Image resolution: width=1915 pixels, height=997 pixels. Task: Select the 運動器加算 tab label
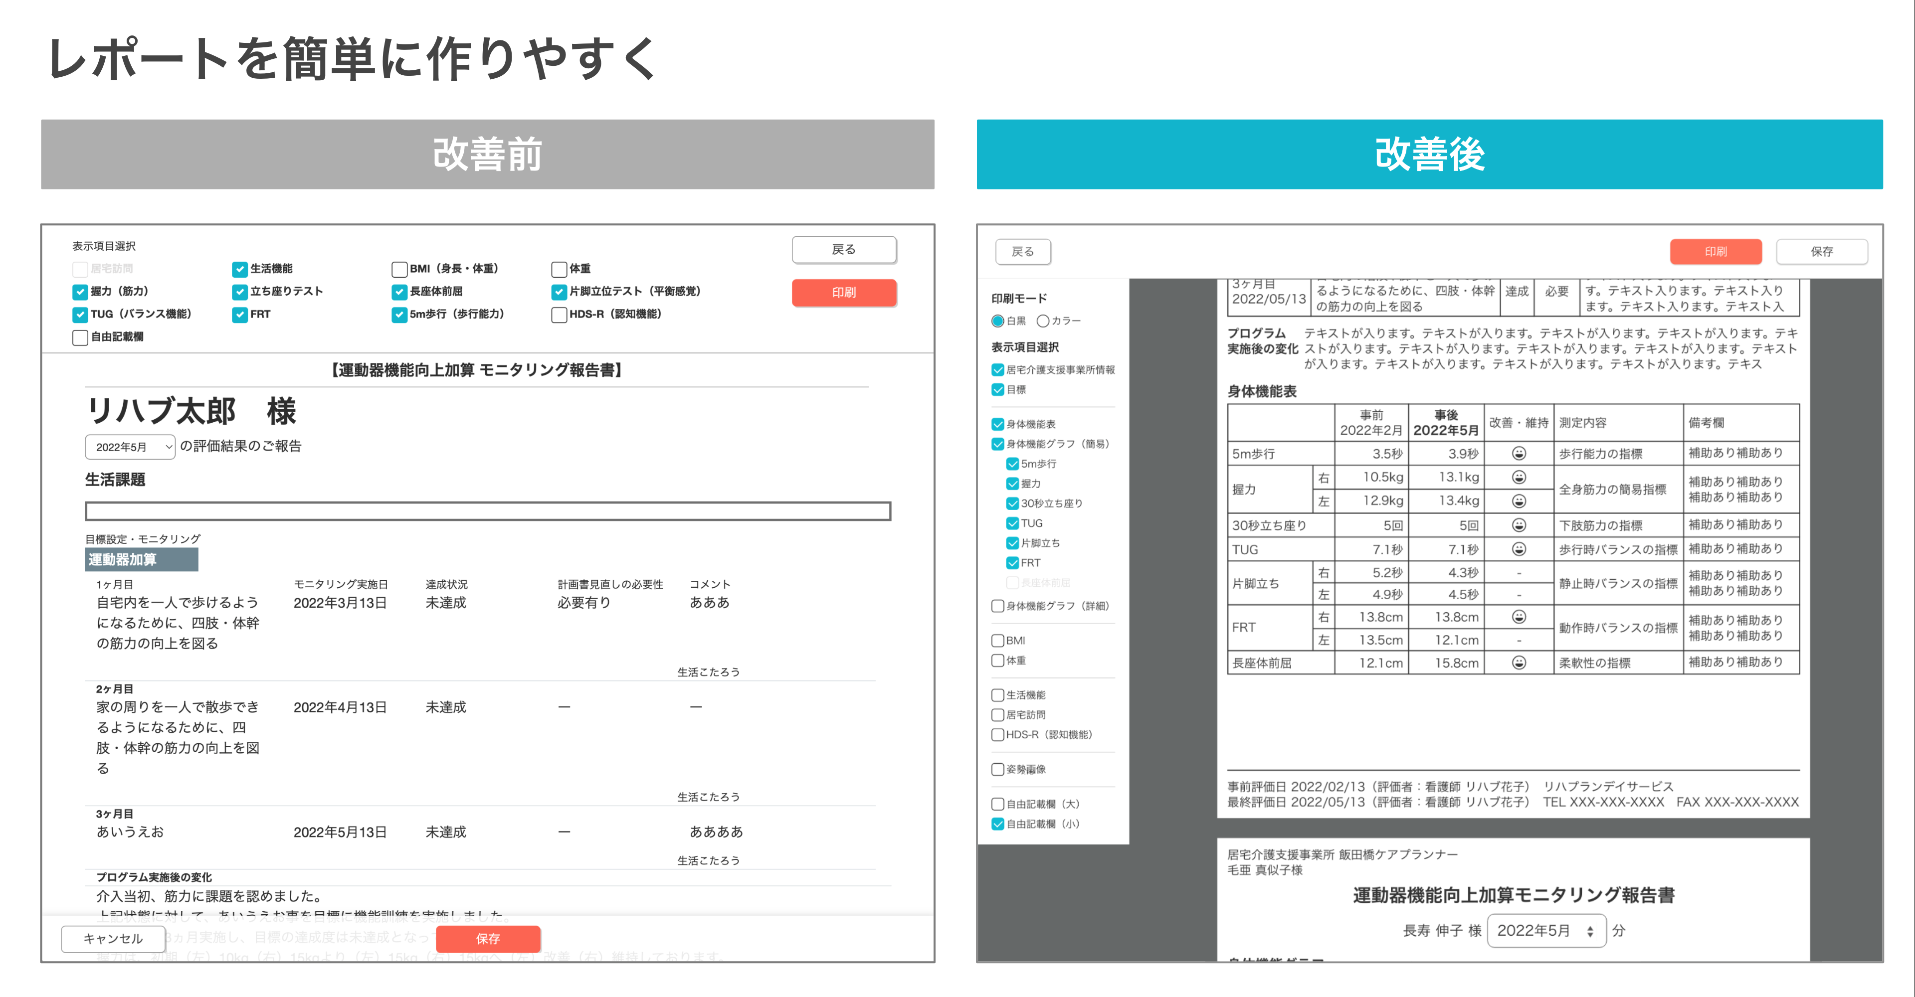tap(141, 559)
